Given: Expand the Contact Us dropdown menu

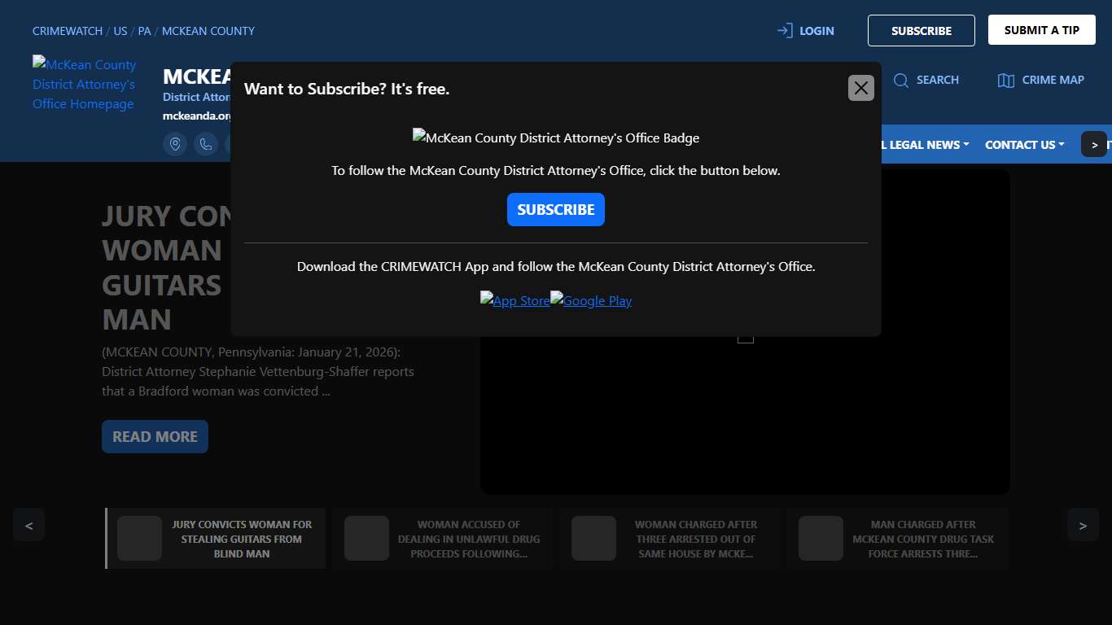Looking at the screenshot, I should point(1024,145).
